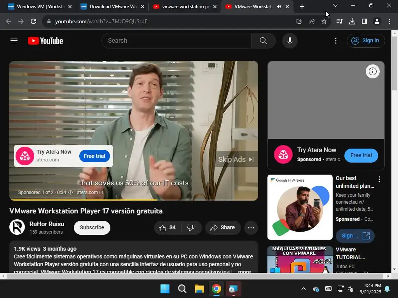The height and width of the screenshot is (298, 398).
Task: Reload the YouTube page
Action: pyautogui.click(x=33, y=21)
